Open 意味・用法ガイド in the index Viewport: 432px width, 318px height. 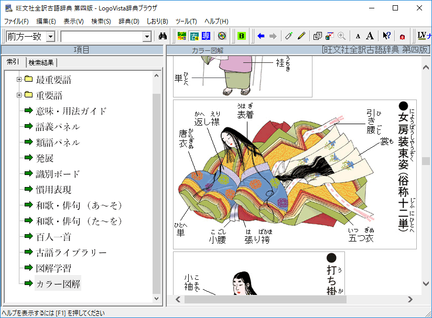coord(71,111)
